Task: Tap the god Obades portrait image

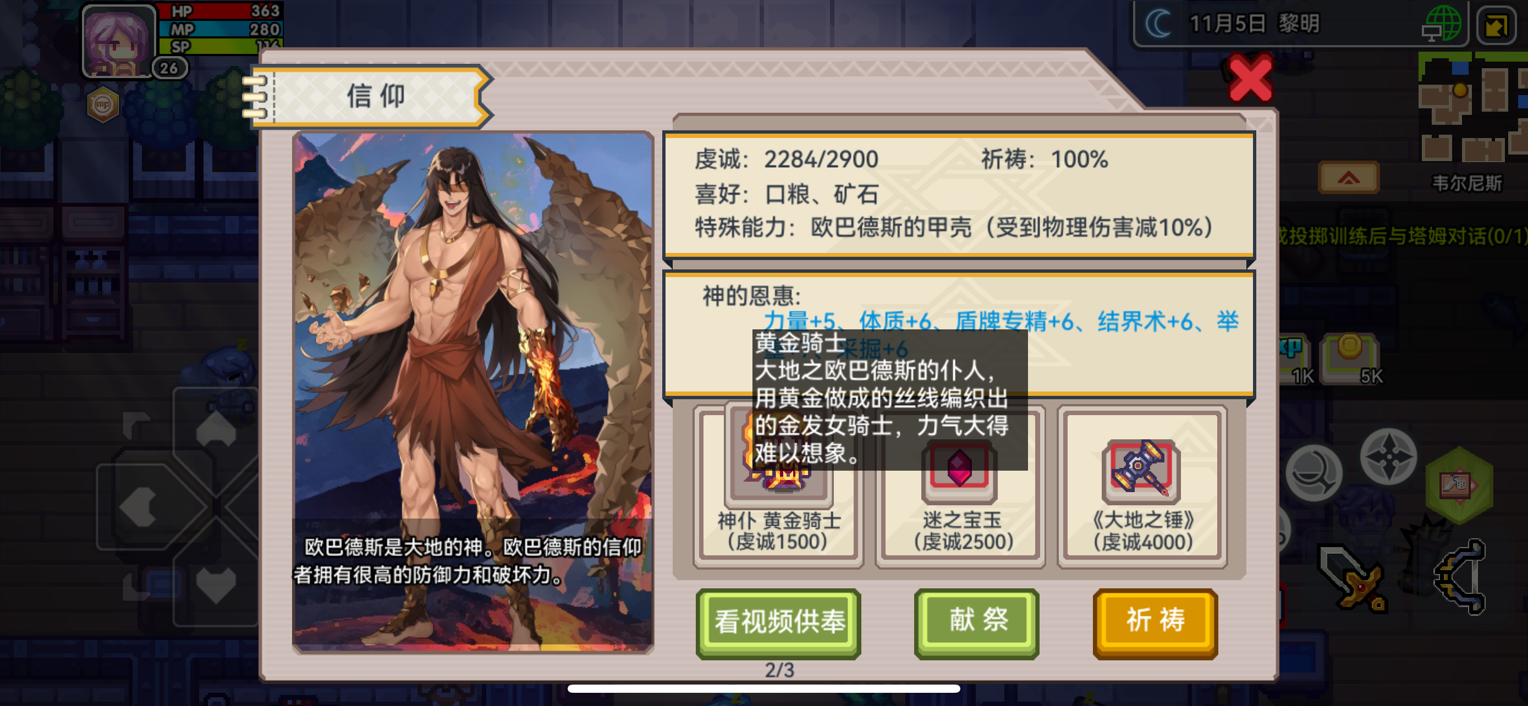Action: click(x=472, y=391)
